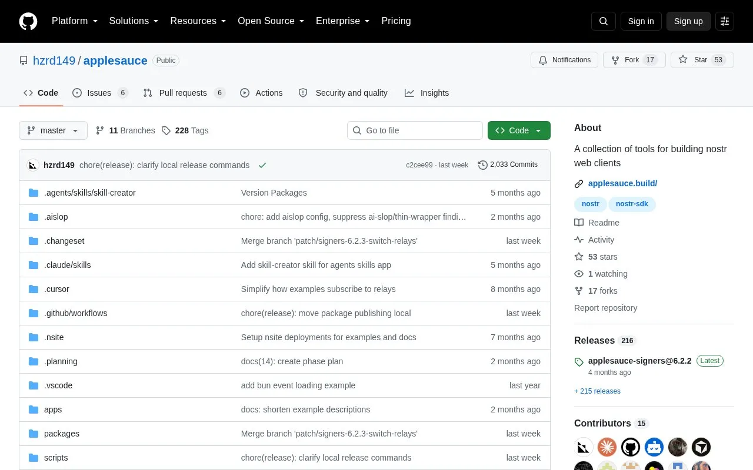The image size is (753, 470).
Task: Open the appearance settings icon button
Action: click(x=725, y=21)
